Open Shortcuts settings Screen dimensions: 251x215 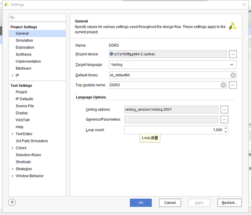(23, 162)
